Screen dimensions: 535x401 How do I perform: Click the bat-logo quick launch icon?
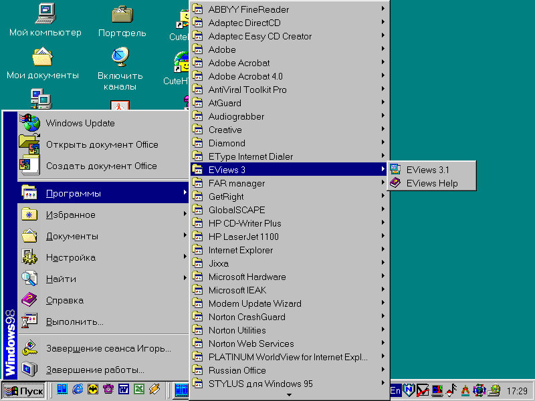coord(93,390)
